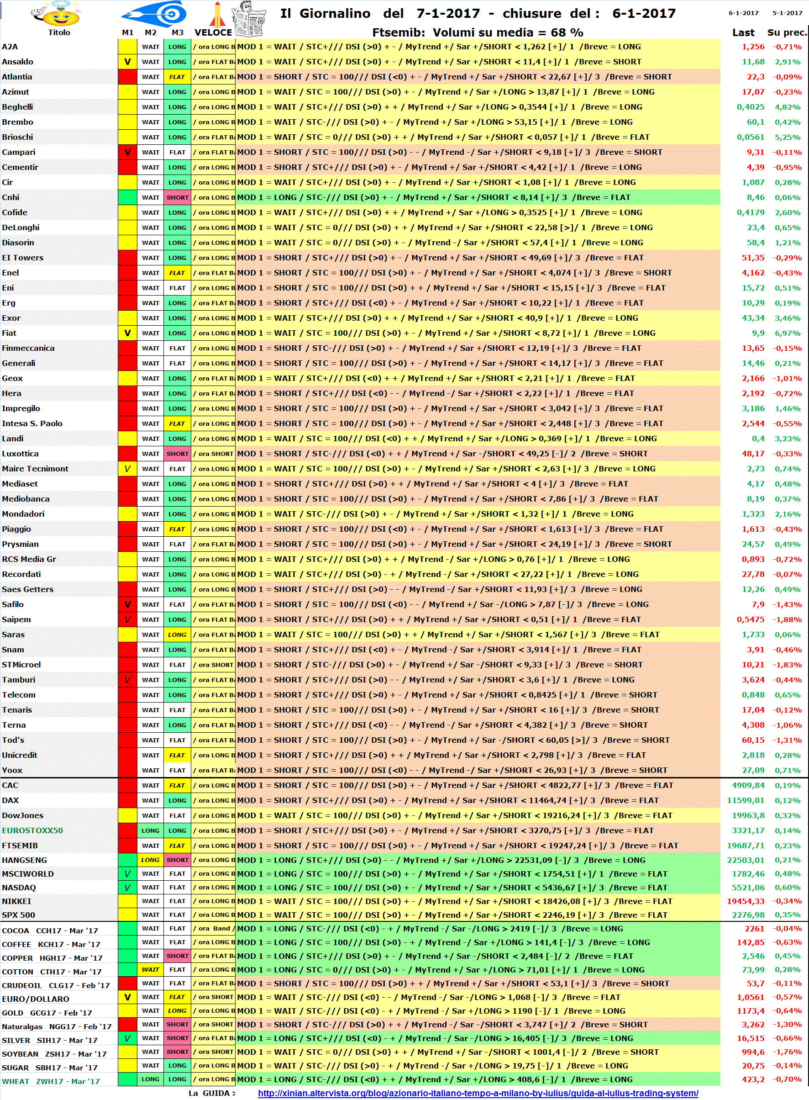Click DAX last value 11599,01
This screenshot has width=809, height=1100.
(746, 801)
